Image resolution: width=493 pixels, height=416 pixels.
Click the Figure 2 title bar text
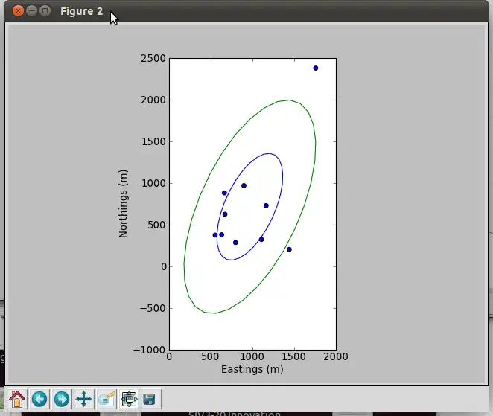pyautogui.click(x=82, y=11)
